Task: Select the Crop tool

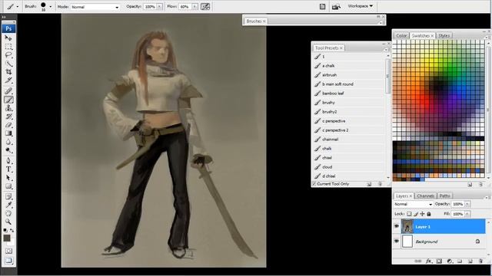Action: click(8, 72)
